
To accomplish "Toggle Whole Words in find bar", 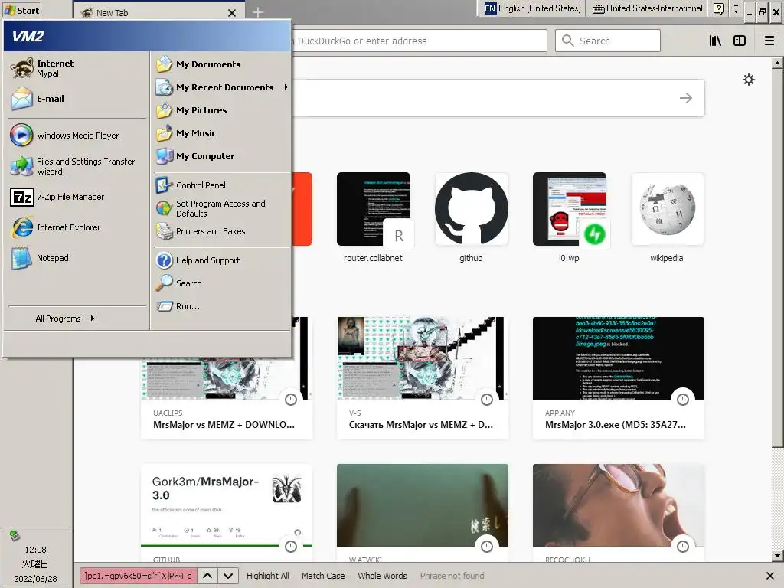I will click(x=382, y=576).
